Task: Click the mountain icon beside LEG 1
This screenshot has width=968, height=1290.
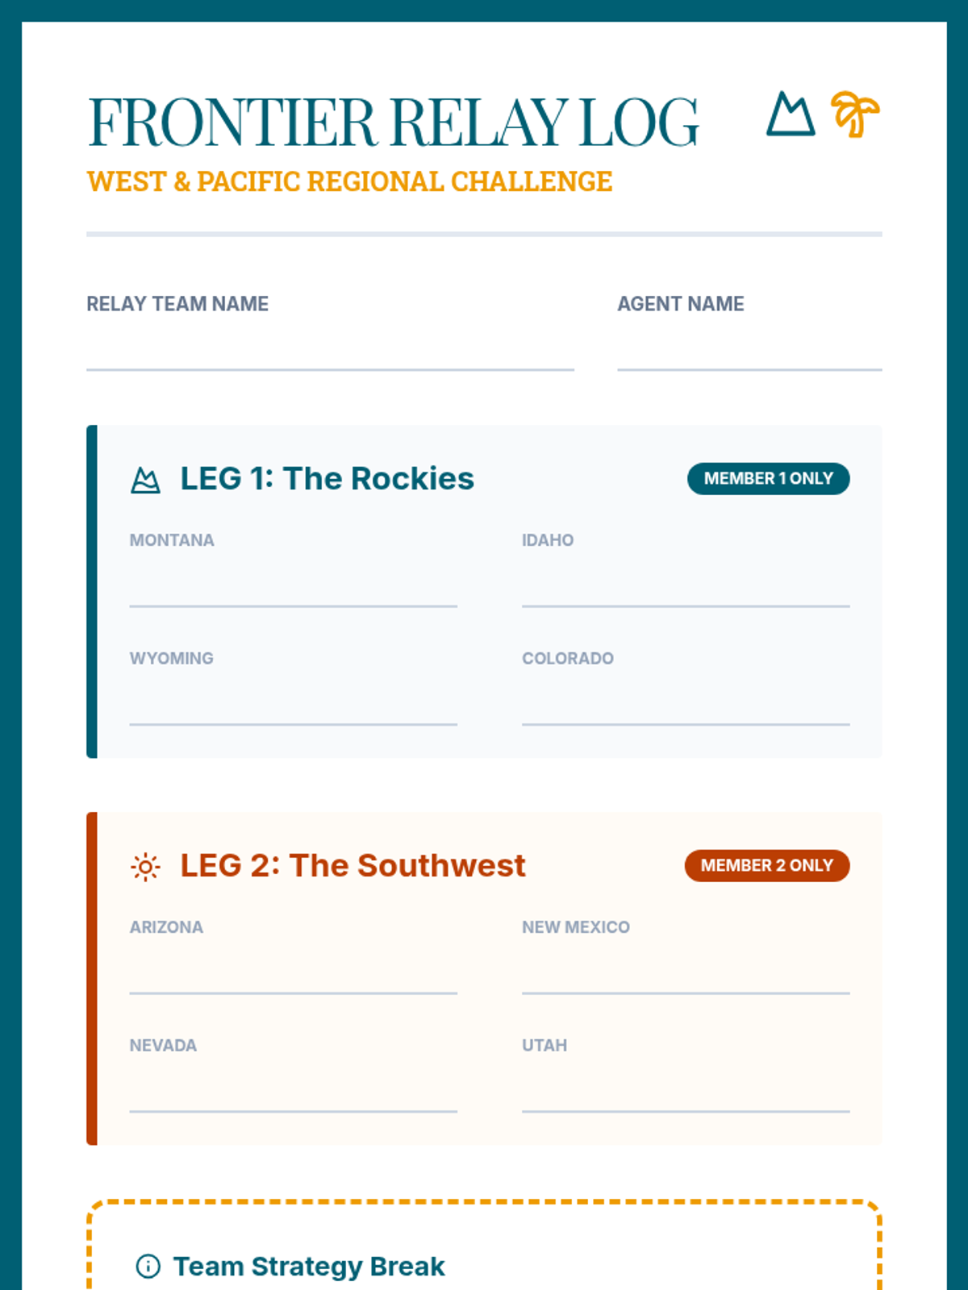Action: (145, 480)
